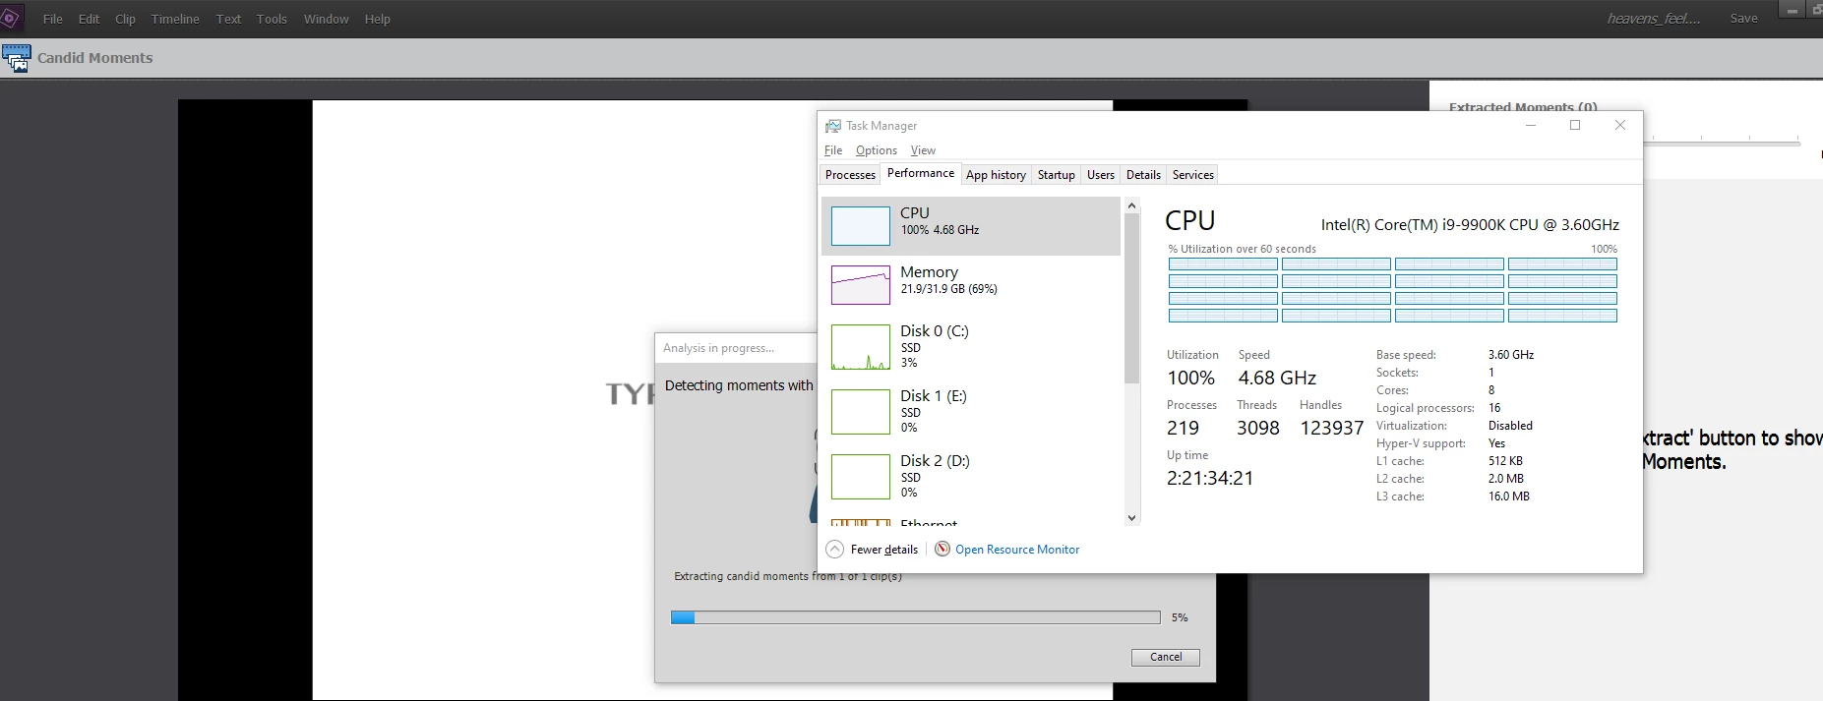Screen dimensions: 1823x701
Task: Maximize the Task Manager window
Action: pos(1575,126)
